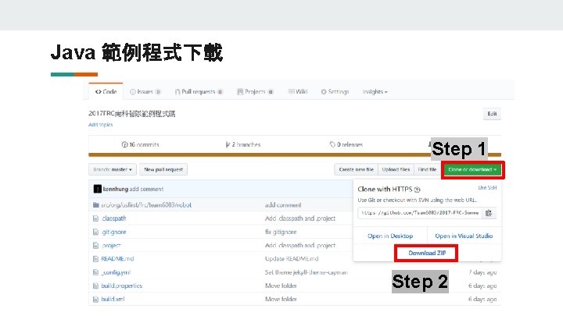Open 'fix gitignore' commit message
The height and width of the screenshot is (316, 563).
coord(281,232)
